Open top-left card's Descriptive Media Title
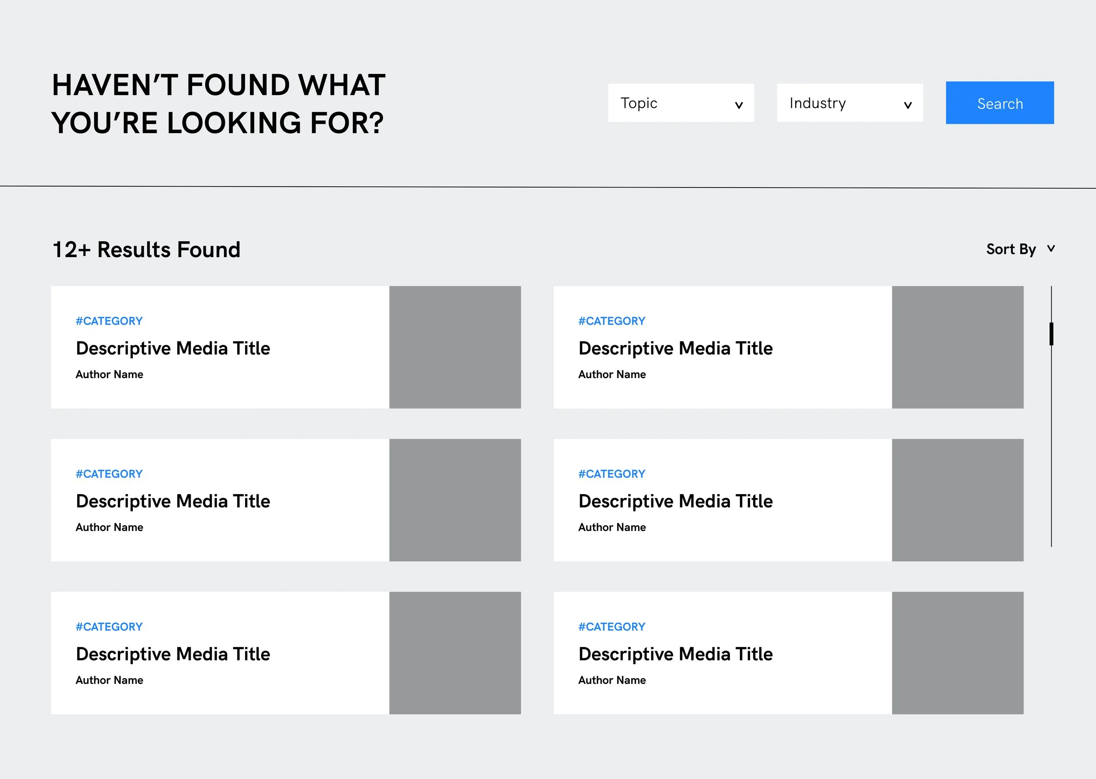The height and width of the screenshot is (779, 1096). [173, 348]
